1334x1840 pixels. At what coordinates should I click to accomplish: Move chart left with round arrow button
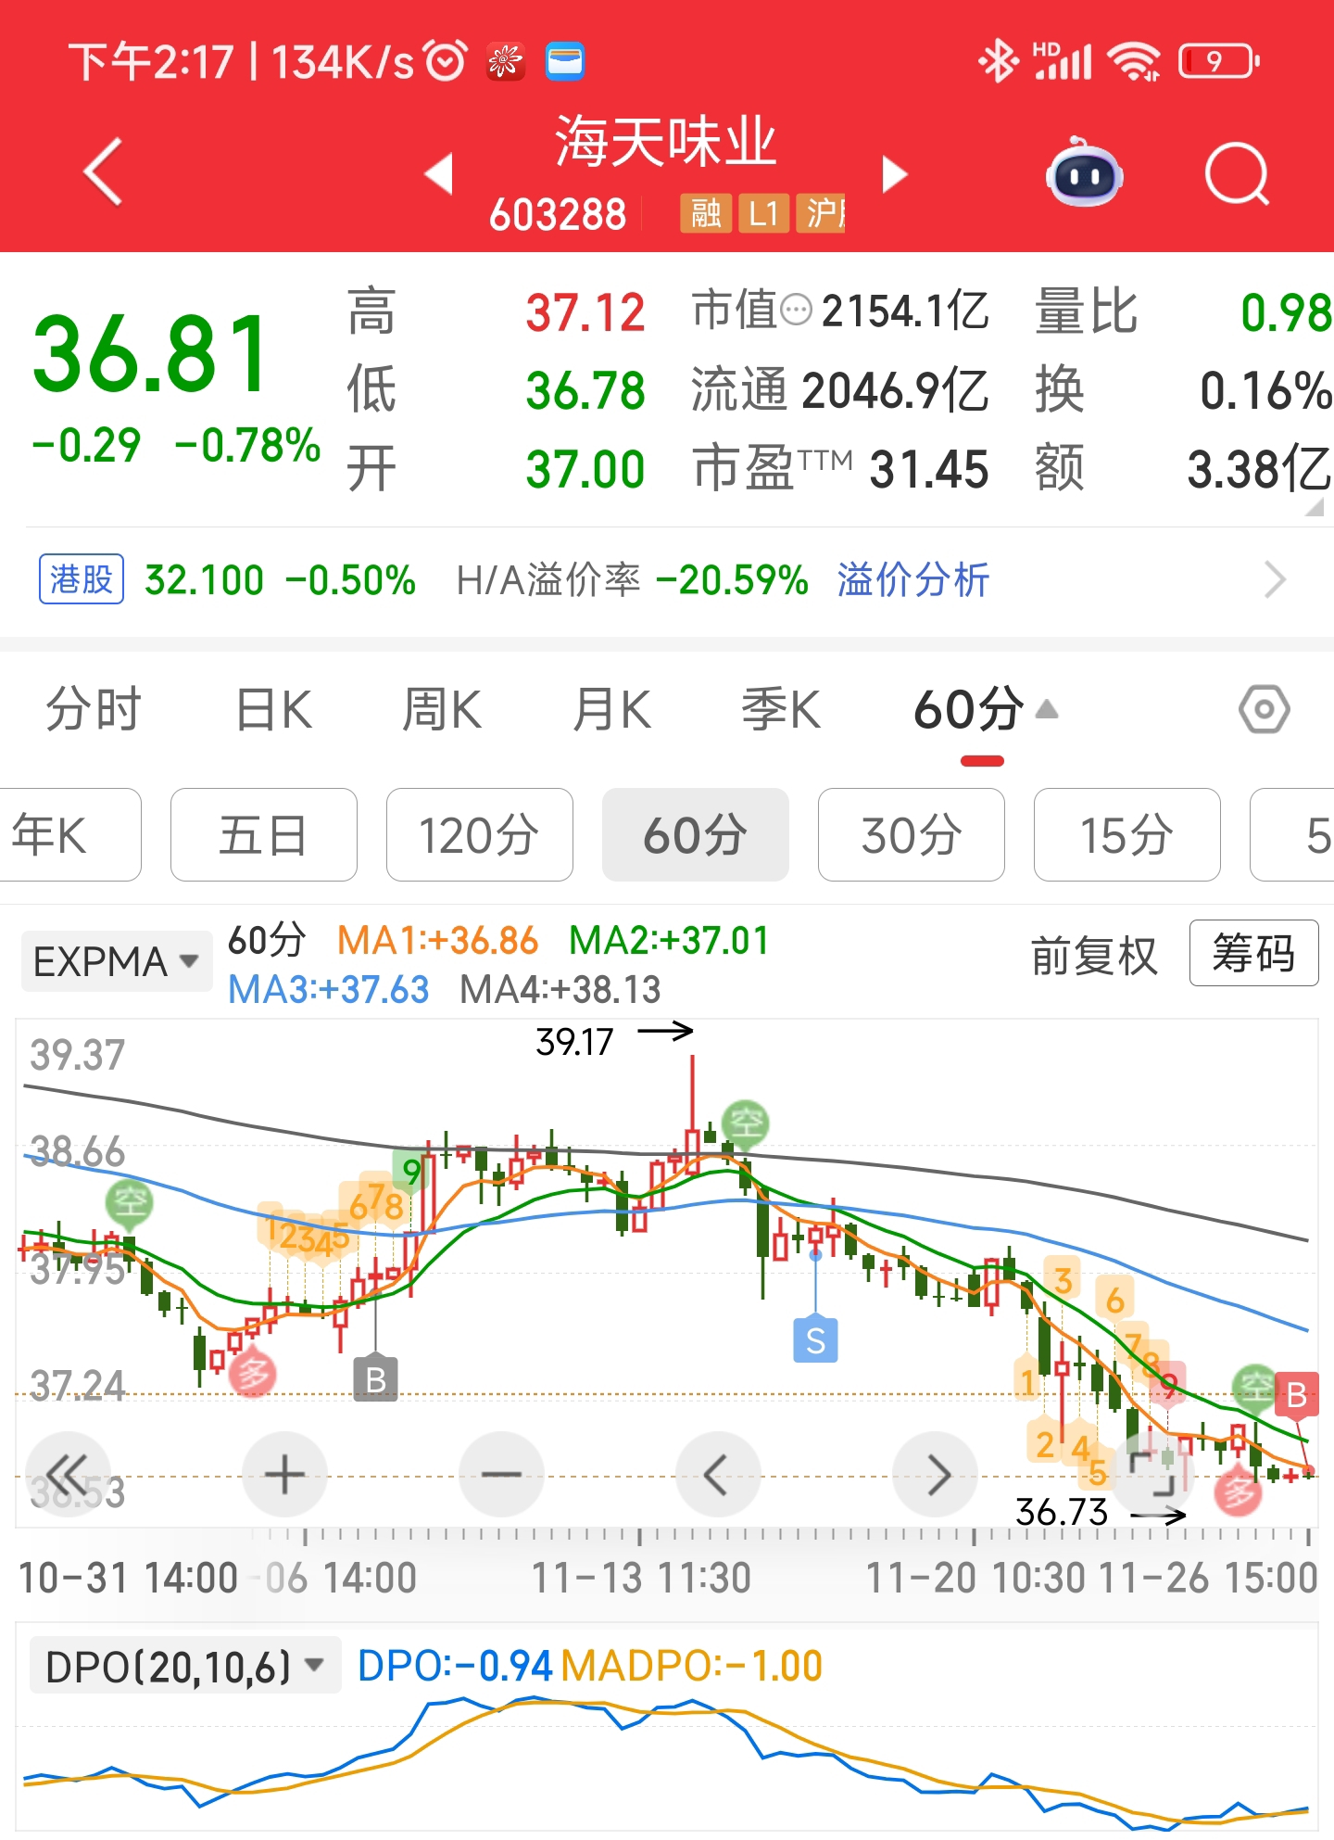point(718,1474)
